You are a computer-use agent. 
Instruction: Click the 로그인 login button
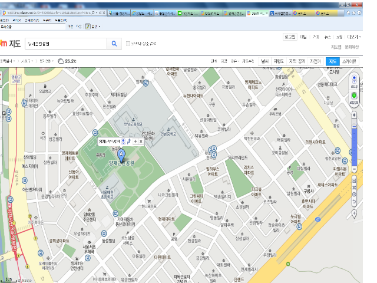[x=290, y=37]
